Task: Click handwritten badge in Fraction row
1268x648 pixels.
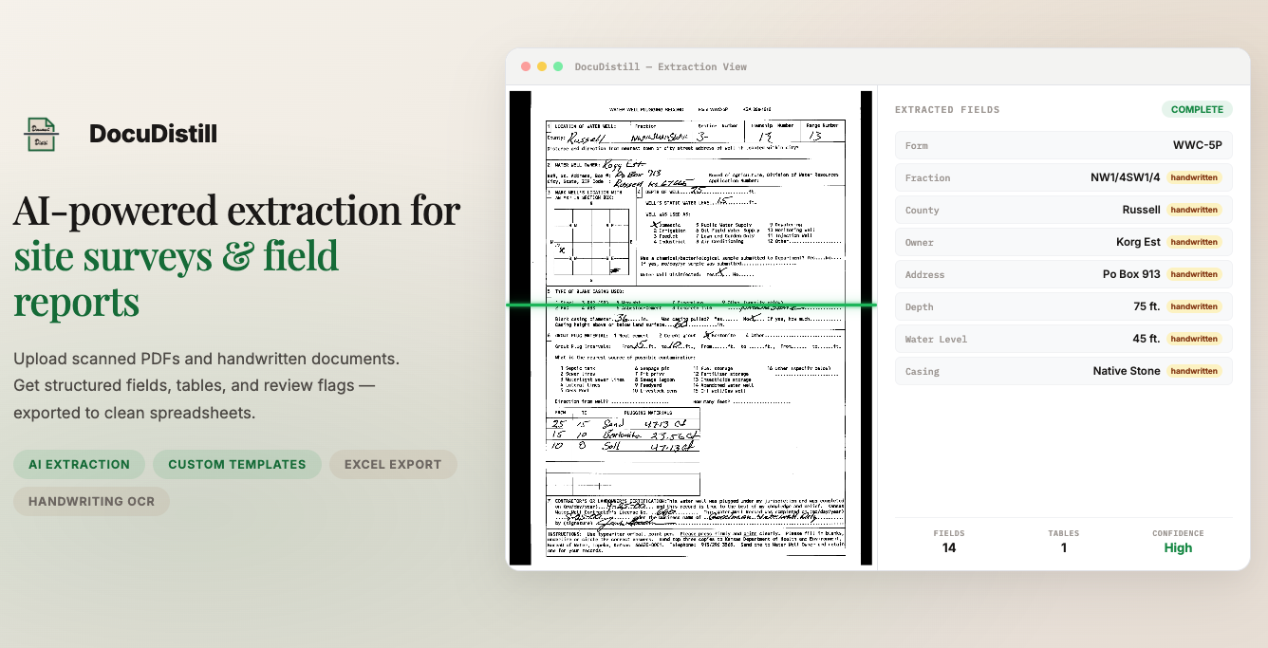Action: 1194,177
